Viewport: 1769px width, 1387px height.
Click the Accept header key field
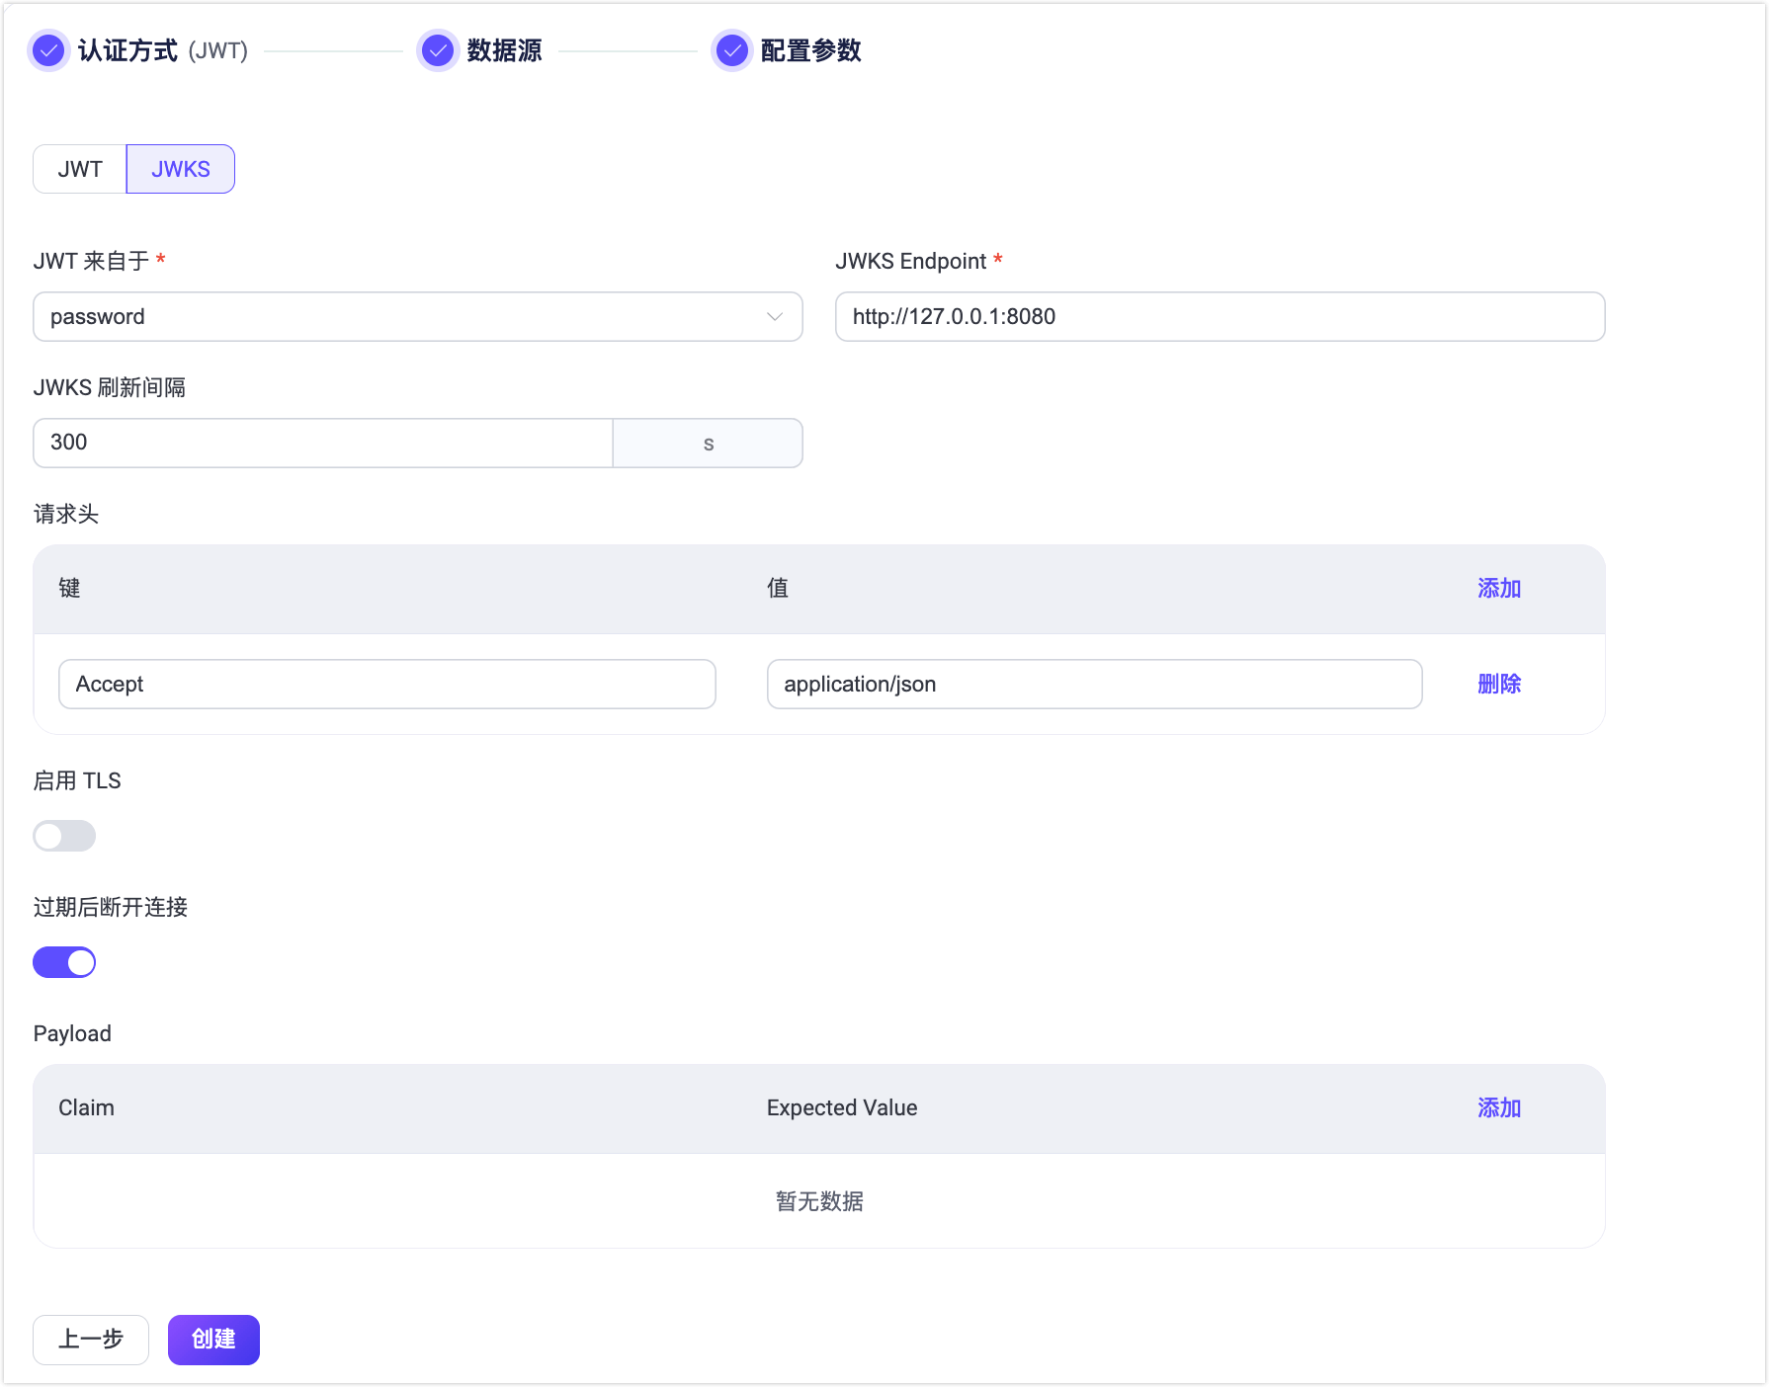pos(386,684)
